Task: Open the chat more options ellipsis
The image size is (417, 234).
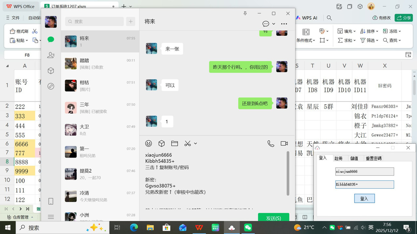Action: point(284,24)
